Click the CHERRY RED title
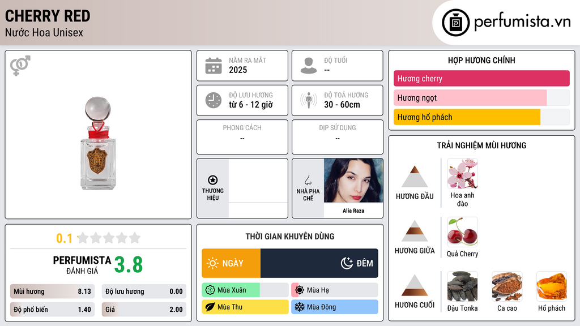Image resolution: width=580 pixels, height=326 pixels. 48,16
